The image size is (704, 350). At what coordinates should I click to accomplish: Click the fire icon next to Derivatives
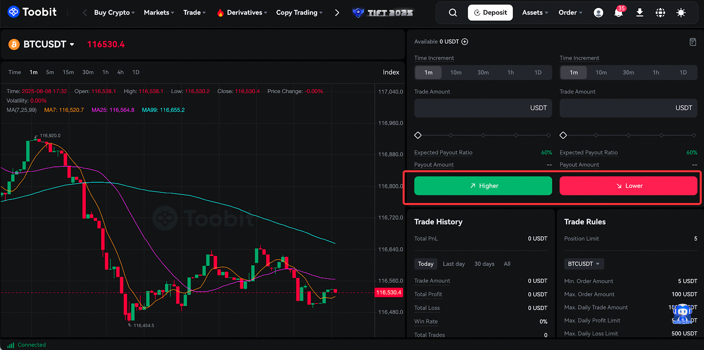tap(220, 13)
